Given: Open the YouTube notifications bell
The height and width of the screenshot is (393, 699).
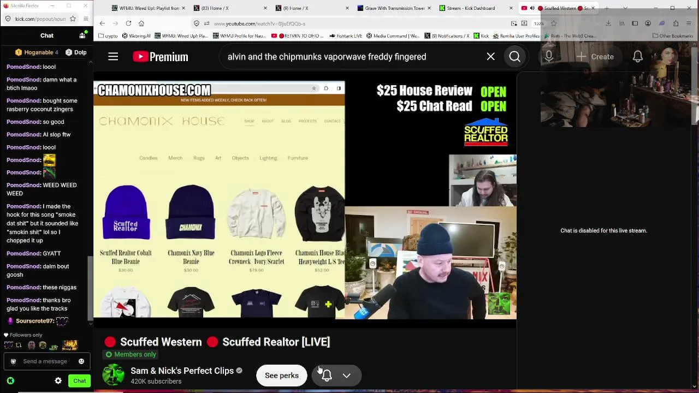Looking at the screenshot, I should pyautogui.click(x=638, y=57).
